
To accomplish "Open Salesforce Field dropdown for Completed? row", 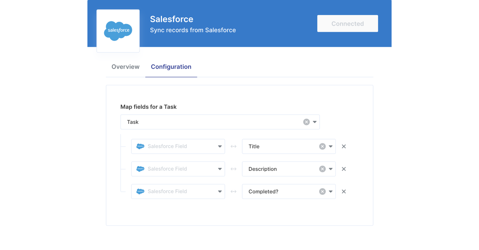I will (178, 192).
